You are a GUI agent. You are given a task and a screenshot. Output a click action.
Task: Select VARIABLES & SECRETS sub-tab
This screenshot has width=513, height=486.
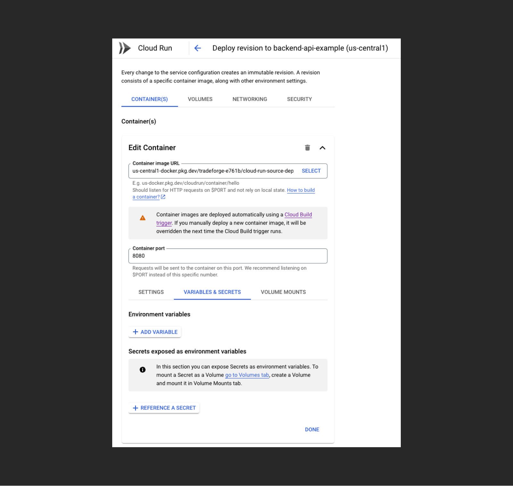(212, 292)
